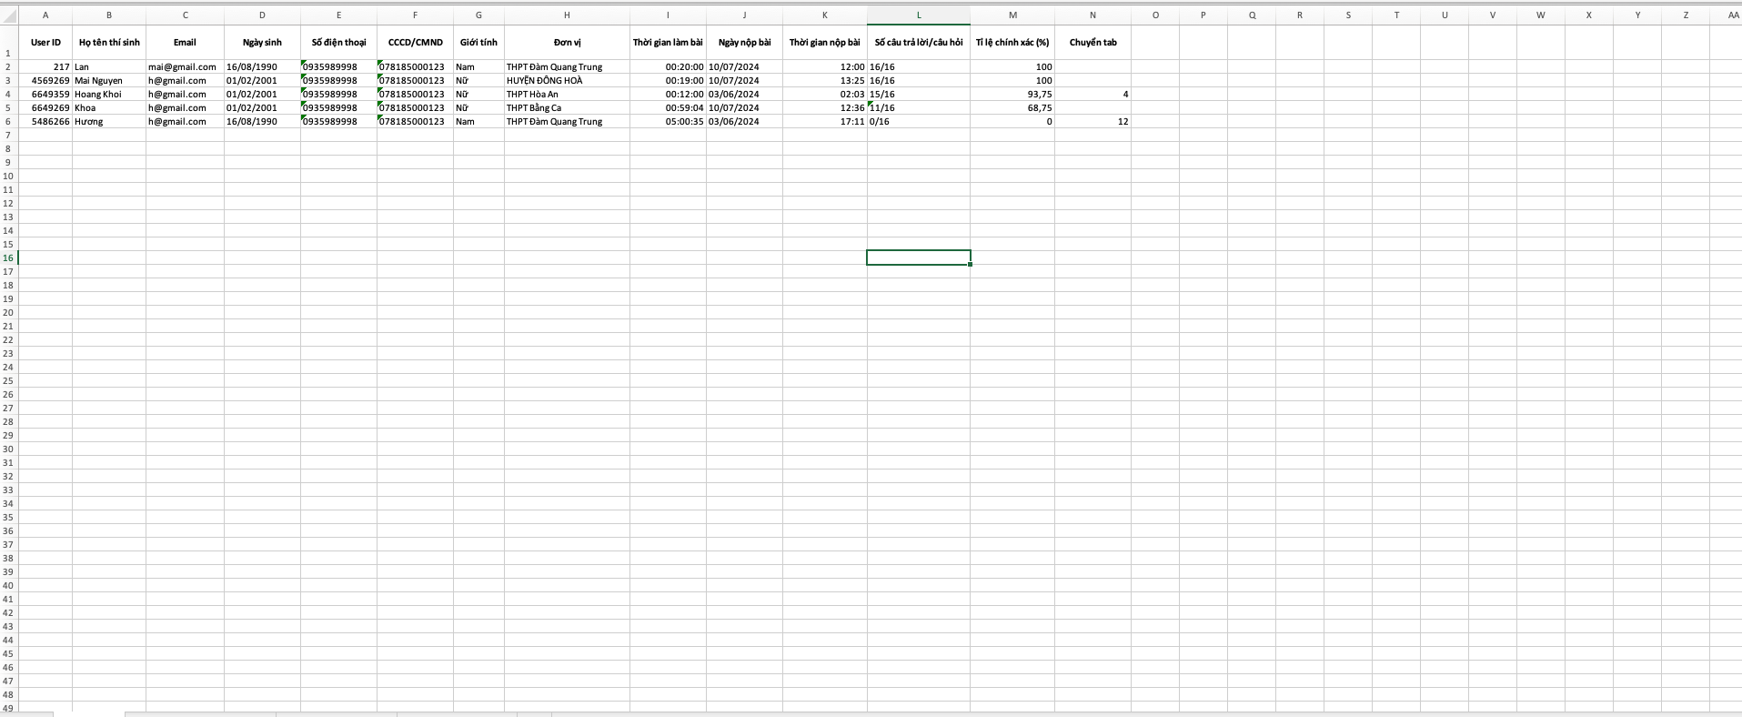Select the column L header
1742x717 pixels.
point(918,15)
